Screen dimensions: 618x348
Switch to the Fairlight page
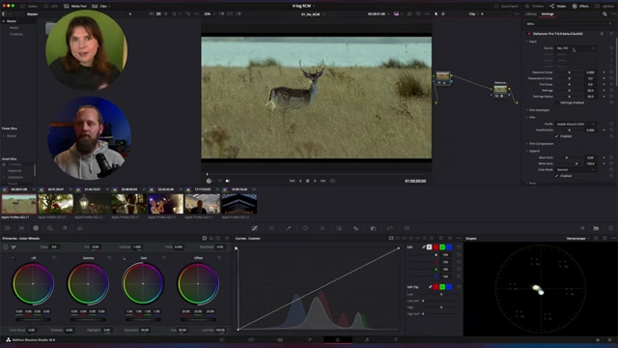[367, 339]
